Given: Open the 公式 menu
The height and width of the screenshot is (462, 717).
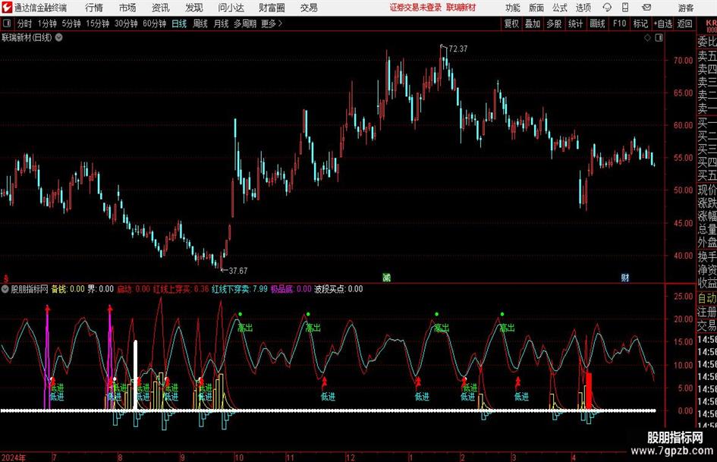Looking at the screenshot, I should pos(560,8).
